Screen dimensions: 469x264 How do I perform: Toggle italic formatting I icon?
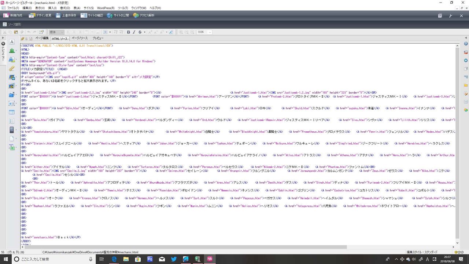134,32
